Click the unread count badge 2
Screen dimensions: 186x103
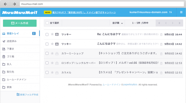[x=34, y=33]
